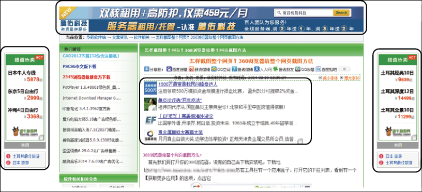
Task: Click the 增大字体 increase font icon
Action: point(341,78)
